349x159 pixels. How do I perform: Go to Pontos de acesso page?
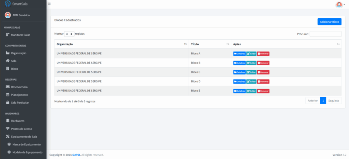pos(21,129)
